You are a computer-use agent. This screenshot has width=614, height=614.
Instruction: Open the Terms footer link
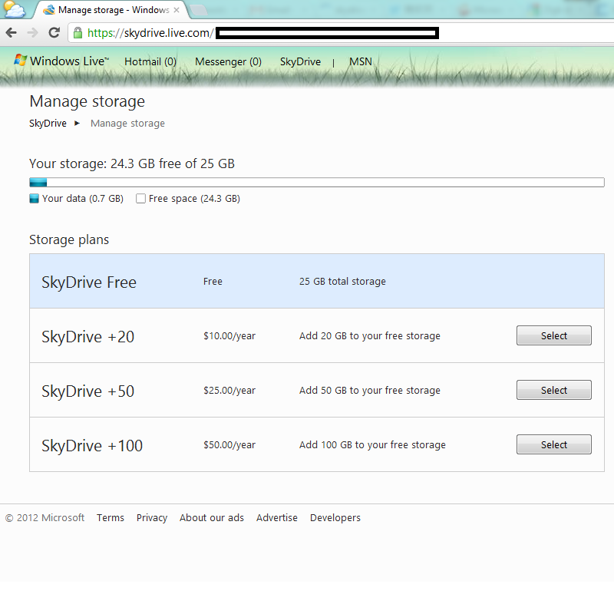coord(111,517)
